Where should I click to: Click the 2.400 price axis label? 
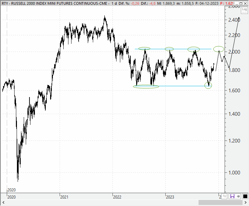pyautogui.click(x=234, y=20)
